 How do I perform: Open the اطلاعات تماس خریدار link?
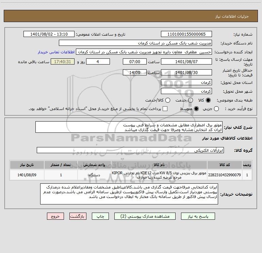coord(56,52)
